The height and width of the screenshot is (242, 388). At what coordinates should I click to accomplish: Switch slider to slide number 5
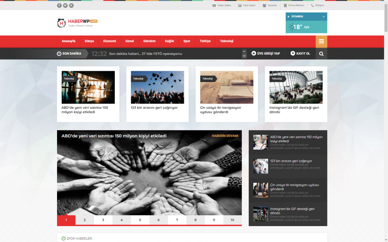point(140,220)
